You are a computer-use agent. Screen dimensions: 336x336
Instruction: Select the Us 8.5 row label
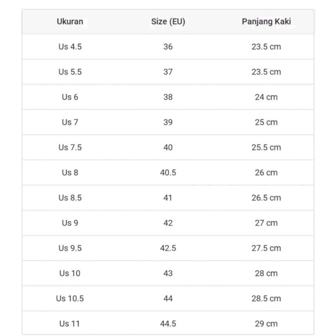coord(70,198)
